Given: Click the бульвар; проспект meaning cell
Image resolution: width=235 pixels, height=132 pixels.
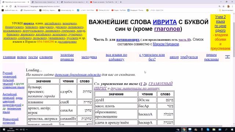Looking at the screenshot, I should point(43,91).
